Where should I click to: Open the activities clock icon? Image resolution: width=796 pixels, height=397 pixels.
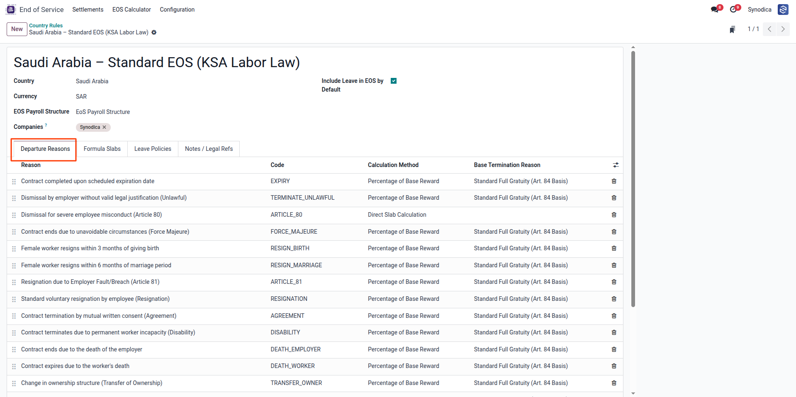pos(733,9)
